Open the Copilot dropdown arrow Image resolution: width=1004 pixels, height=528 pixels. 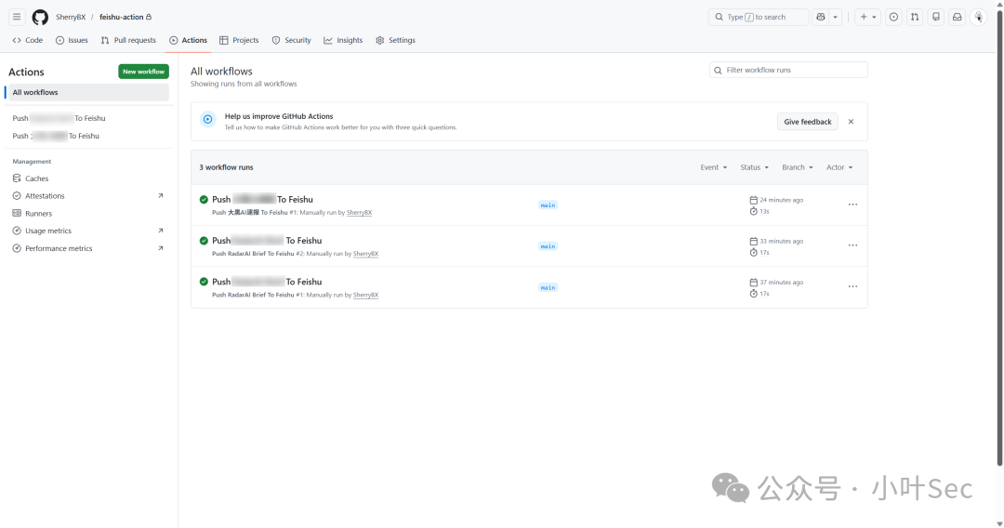pos(836,18)
